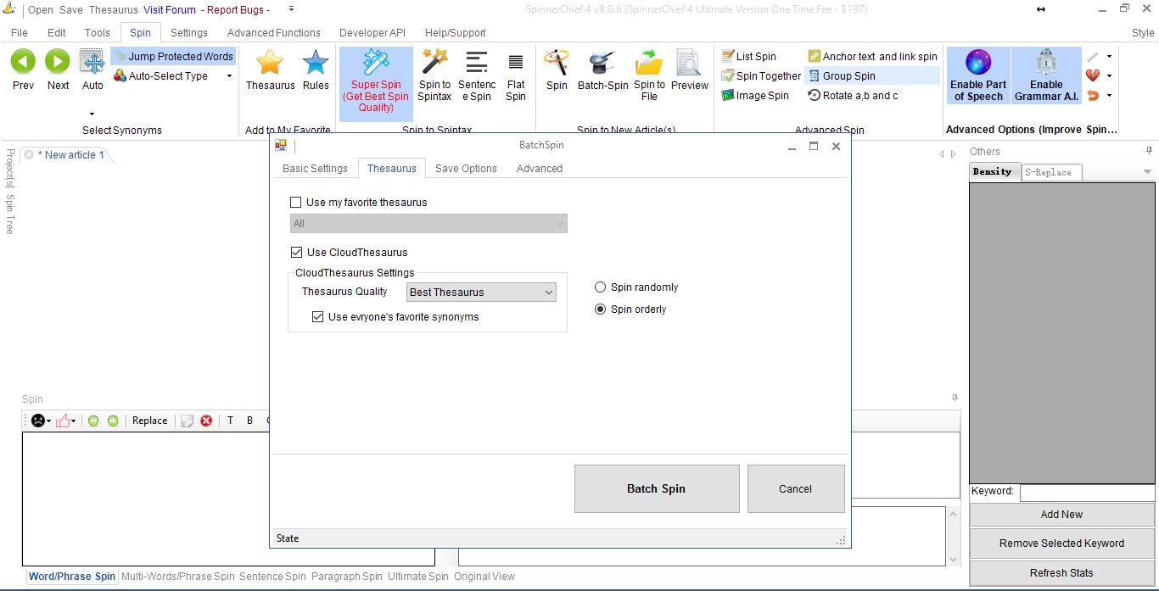Expand the Auto-Select Type dropdown arrow
This screenshot has height=591, width=1159.
point(229,76)
